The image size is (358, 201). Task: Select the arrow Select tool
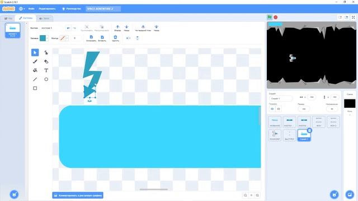click(35, 52)
